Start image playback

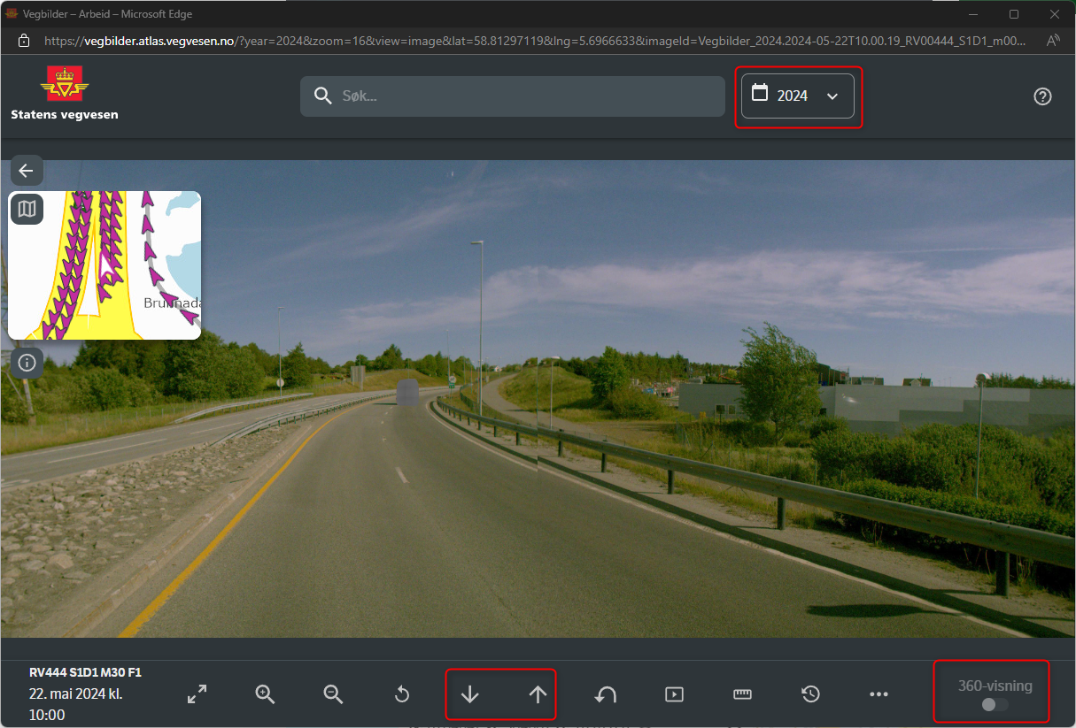(674, 694)
